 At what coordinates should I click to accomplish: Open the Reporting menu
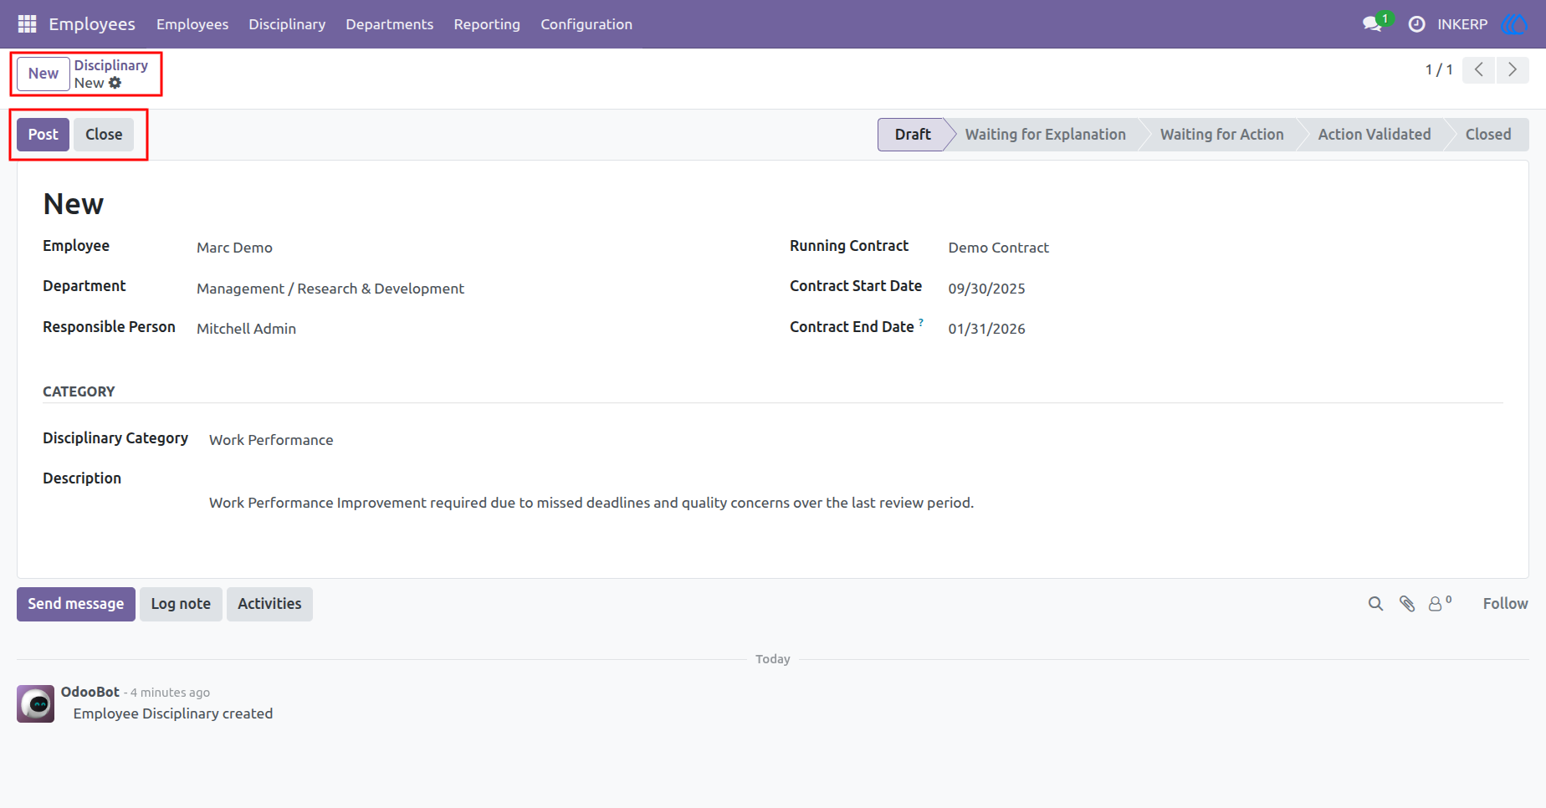pos(487,24)
